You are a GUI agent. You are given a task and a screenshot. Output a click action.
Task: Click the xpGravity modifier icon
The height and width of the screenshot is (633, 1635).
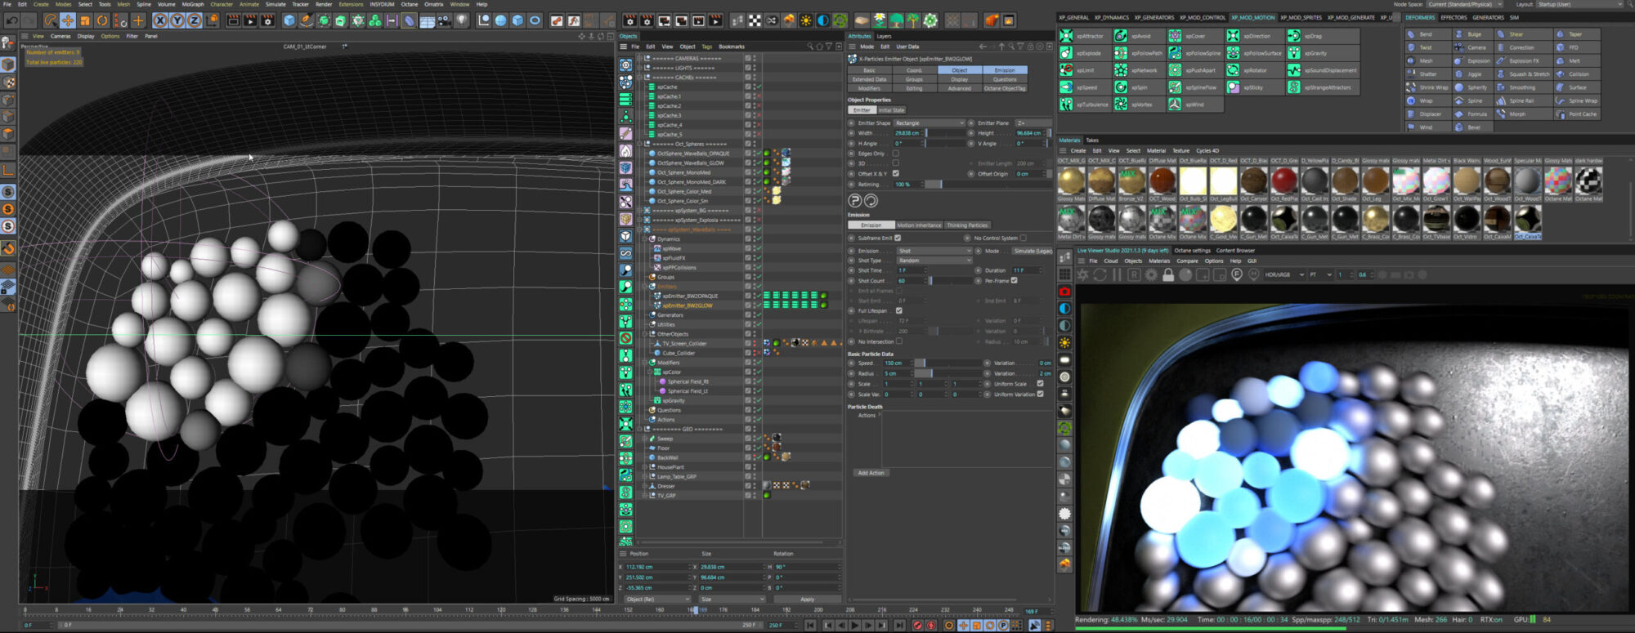(x=1294, y=53)
